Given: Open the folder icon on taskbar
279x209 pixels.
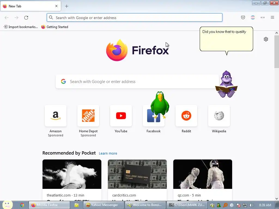Looking at the screenshot, I should (77, 205).
